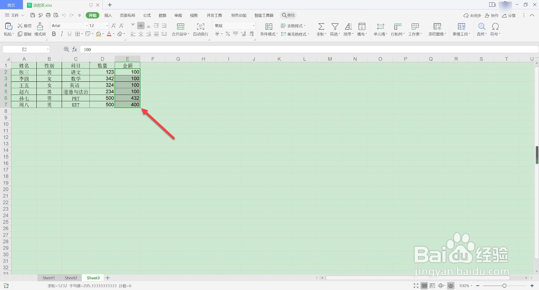Collapse the ribbon with chevron
539x290 pixels.
click(532, 15)
